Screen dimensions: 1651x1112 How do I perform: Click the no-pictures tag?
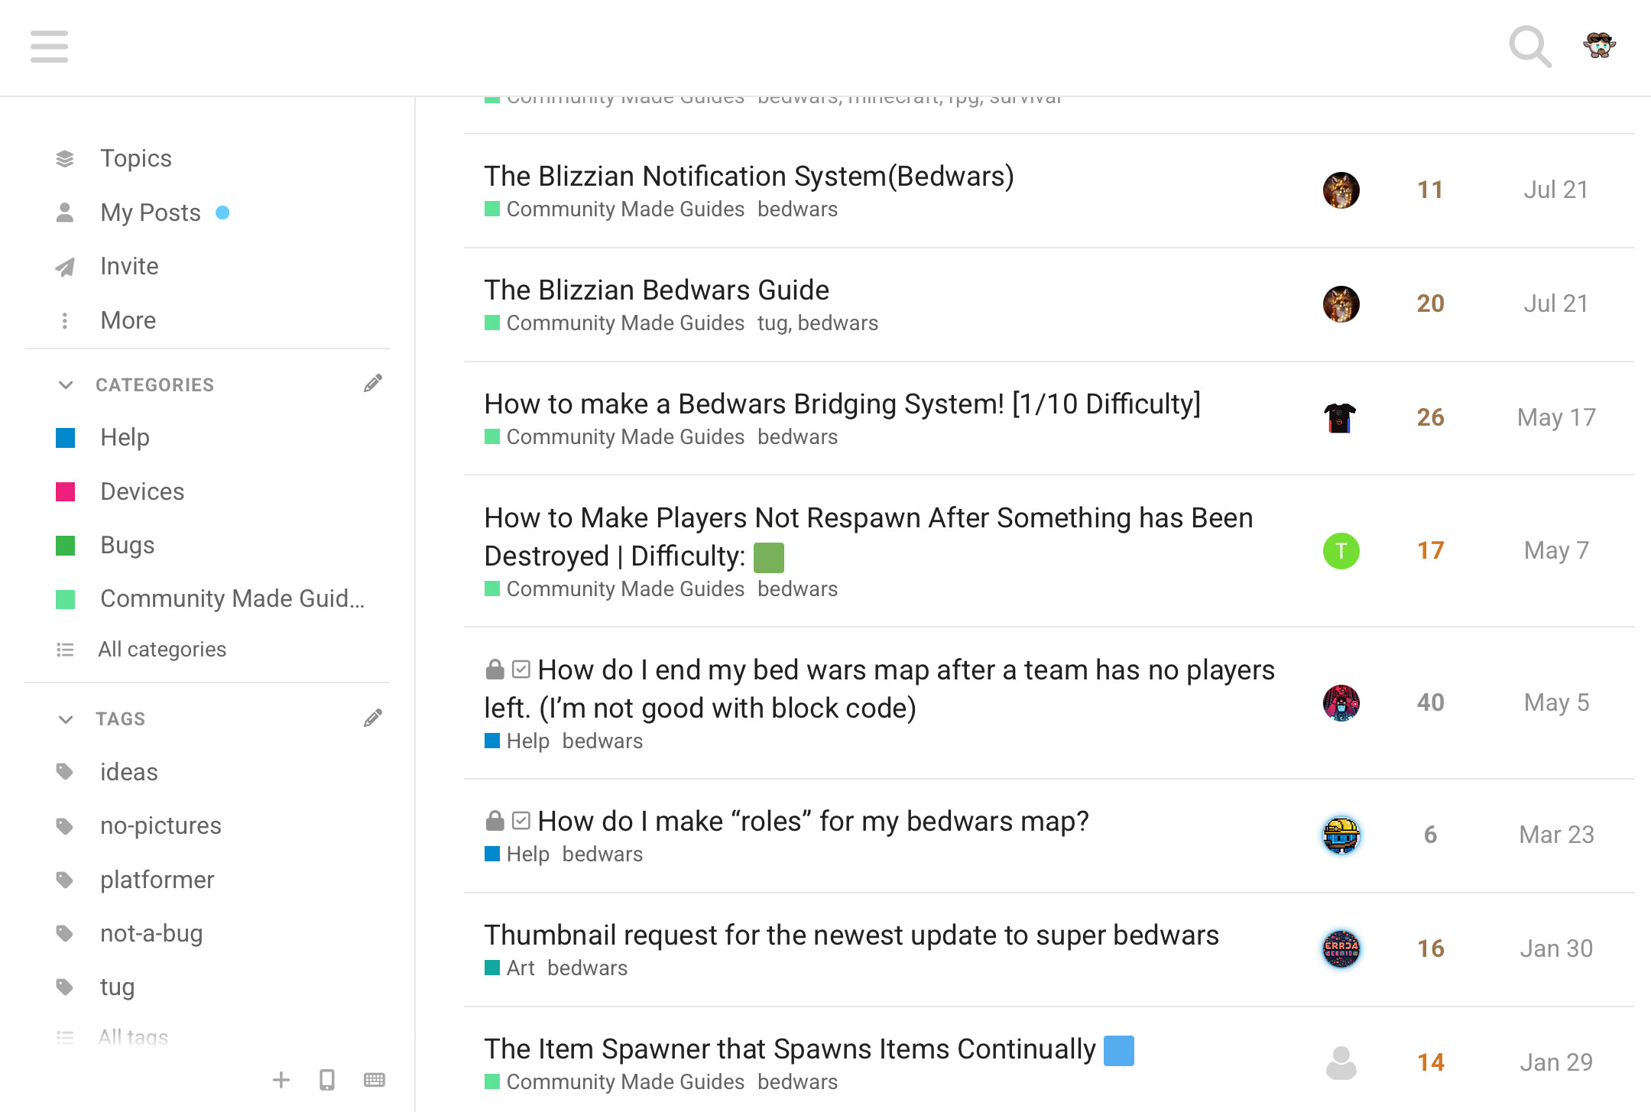click(161, 825)
